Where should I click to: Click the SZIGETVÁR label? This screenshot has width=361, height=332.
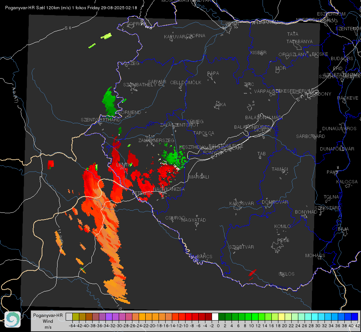click(241, 247)
